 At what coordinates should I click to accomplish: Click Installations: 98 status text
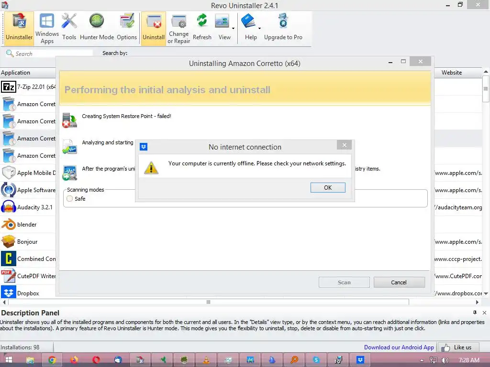click(x=20, y=347)
